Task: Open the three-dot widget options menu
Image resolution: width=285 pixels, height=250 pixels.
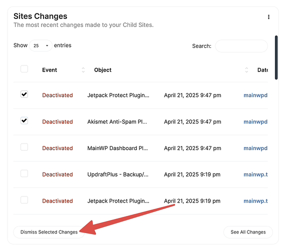Action: point(268,17)
